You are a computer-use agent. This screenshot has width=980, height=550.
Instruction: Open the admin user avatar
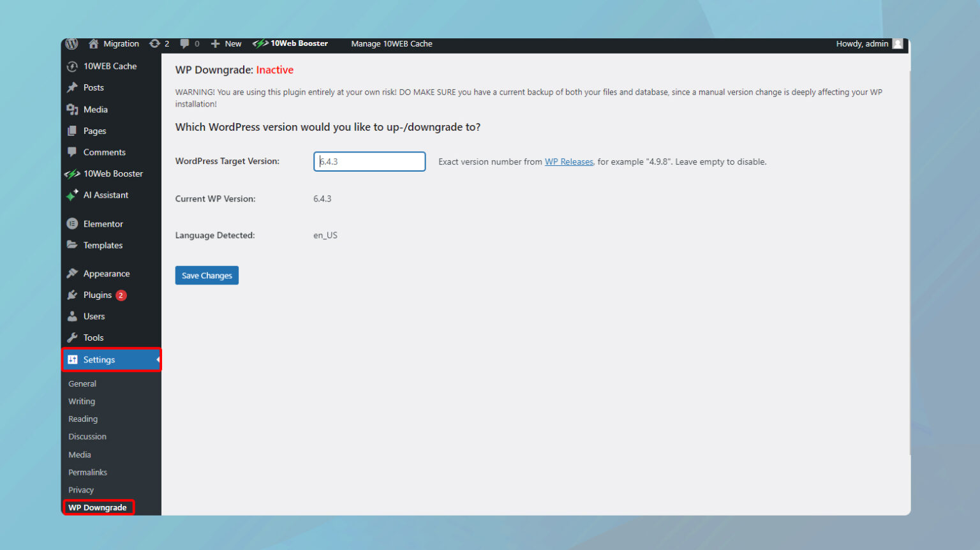tap(898, 43)
